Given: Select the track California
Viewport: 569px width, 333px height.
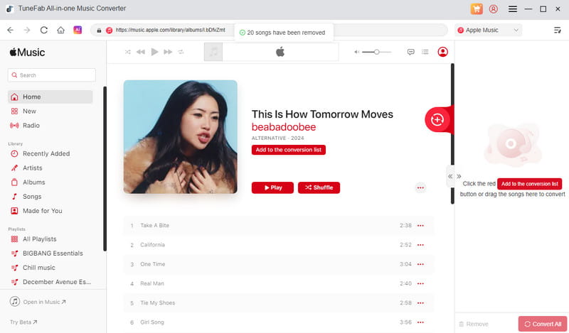Looking at the screenshot, I should [279, 245].
